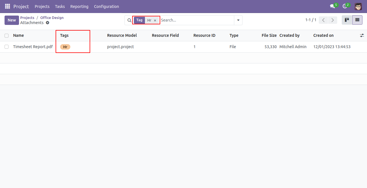
Task: Open the apps grid home menu
Action: 7,6
